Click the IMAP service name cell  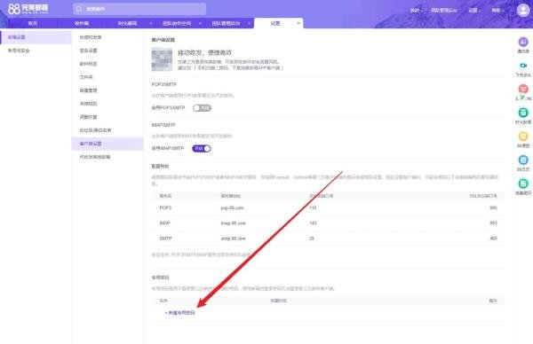coord(165,223)
